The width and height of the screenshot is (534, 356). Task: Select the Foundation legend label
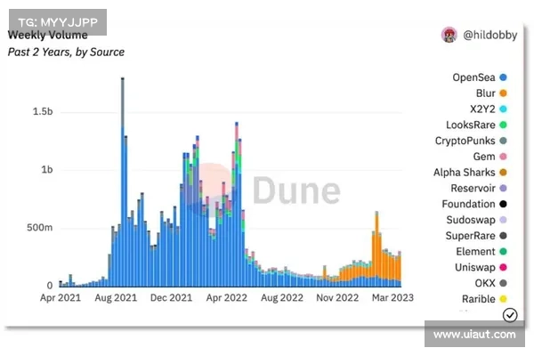coord(469,204)
